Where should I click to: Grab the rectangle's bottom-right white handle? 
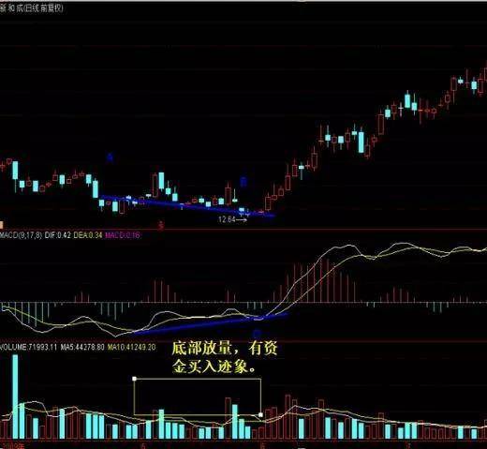[x=260, y=415]
